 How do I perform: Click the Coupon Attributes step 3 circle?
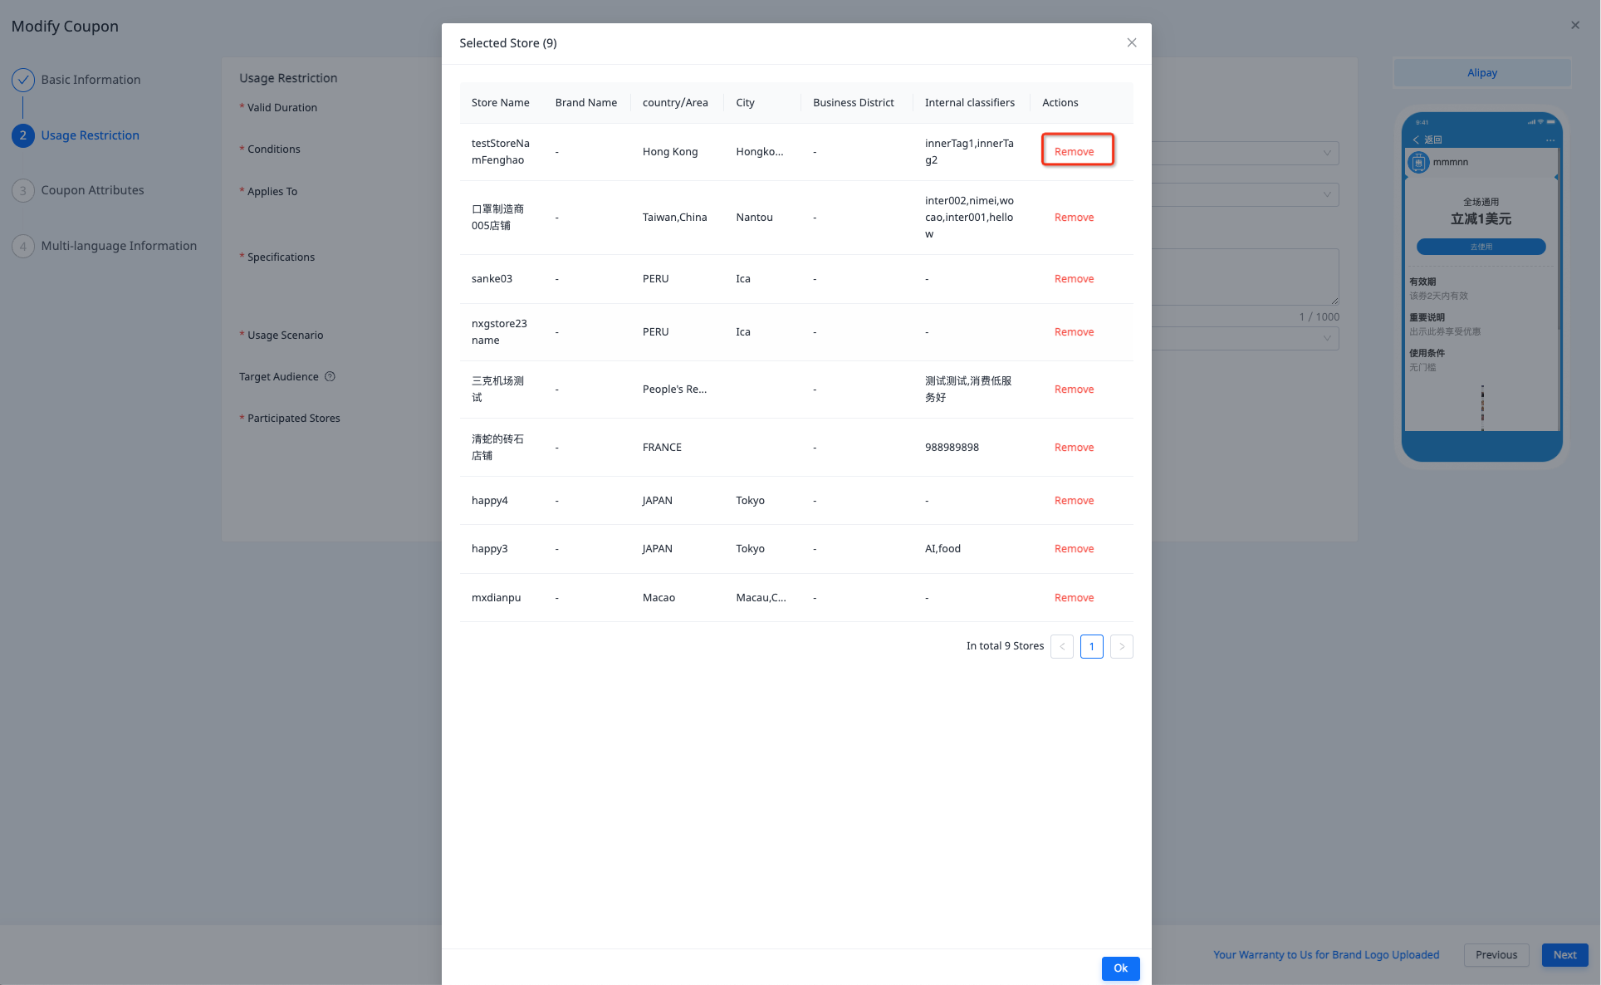click(23, 190)
